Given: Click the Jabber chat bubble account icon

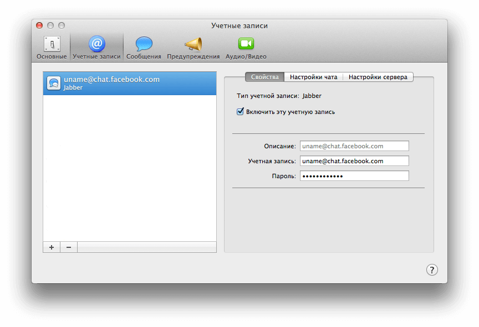Looking at the screenshot, I should tap(54, 83).
